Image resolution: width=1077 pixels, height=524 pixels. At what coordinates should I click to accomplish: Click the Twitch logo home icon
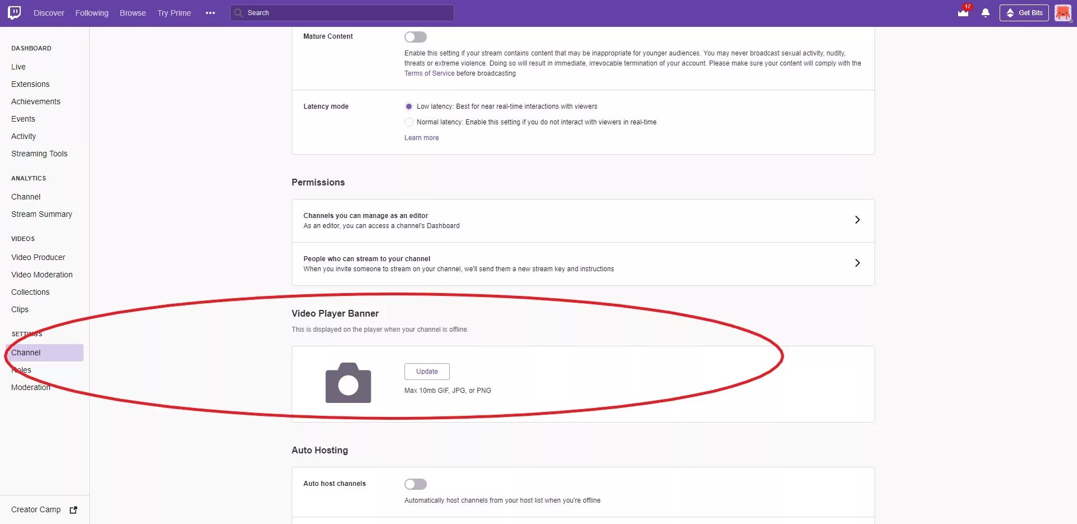pyautogui.click(x=15, y=12)
